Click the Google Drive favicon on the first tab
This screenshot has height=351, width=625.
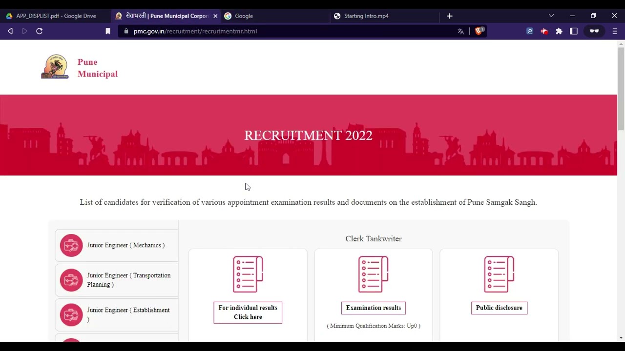tap(9, 16)
